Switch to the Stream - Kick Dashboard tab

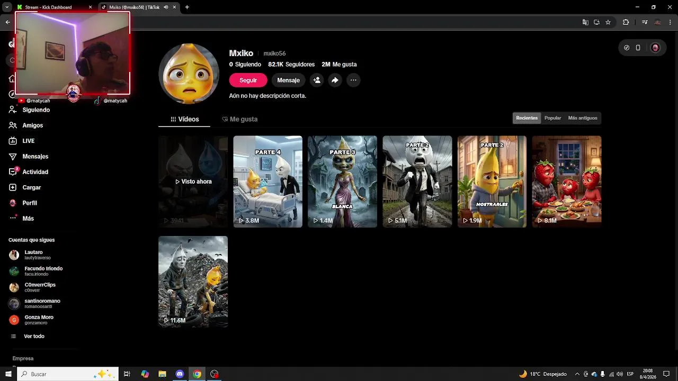[55, 7]
